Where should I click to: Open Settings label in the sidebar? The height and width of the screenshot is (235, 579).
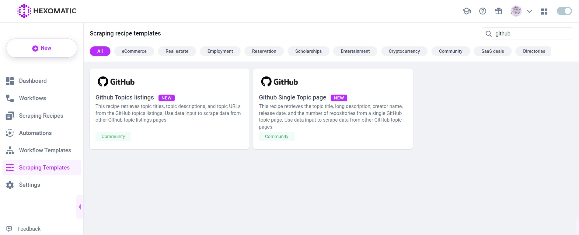coord(30,185)
